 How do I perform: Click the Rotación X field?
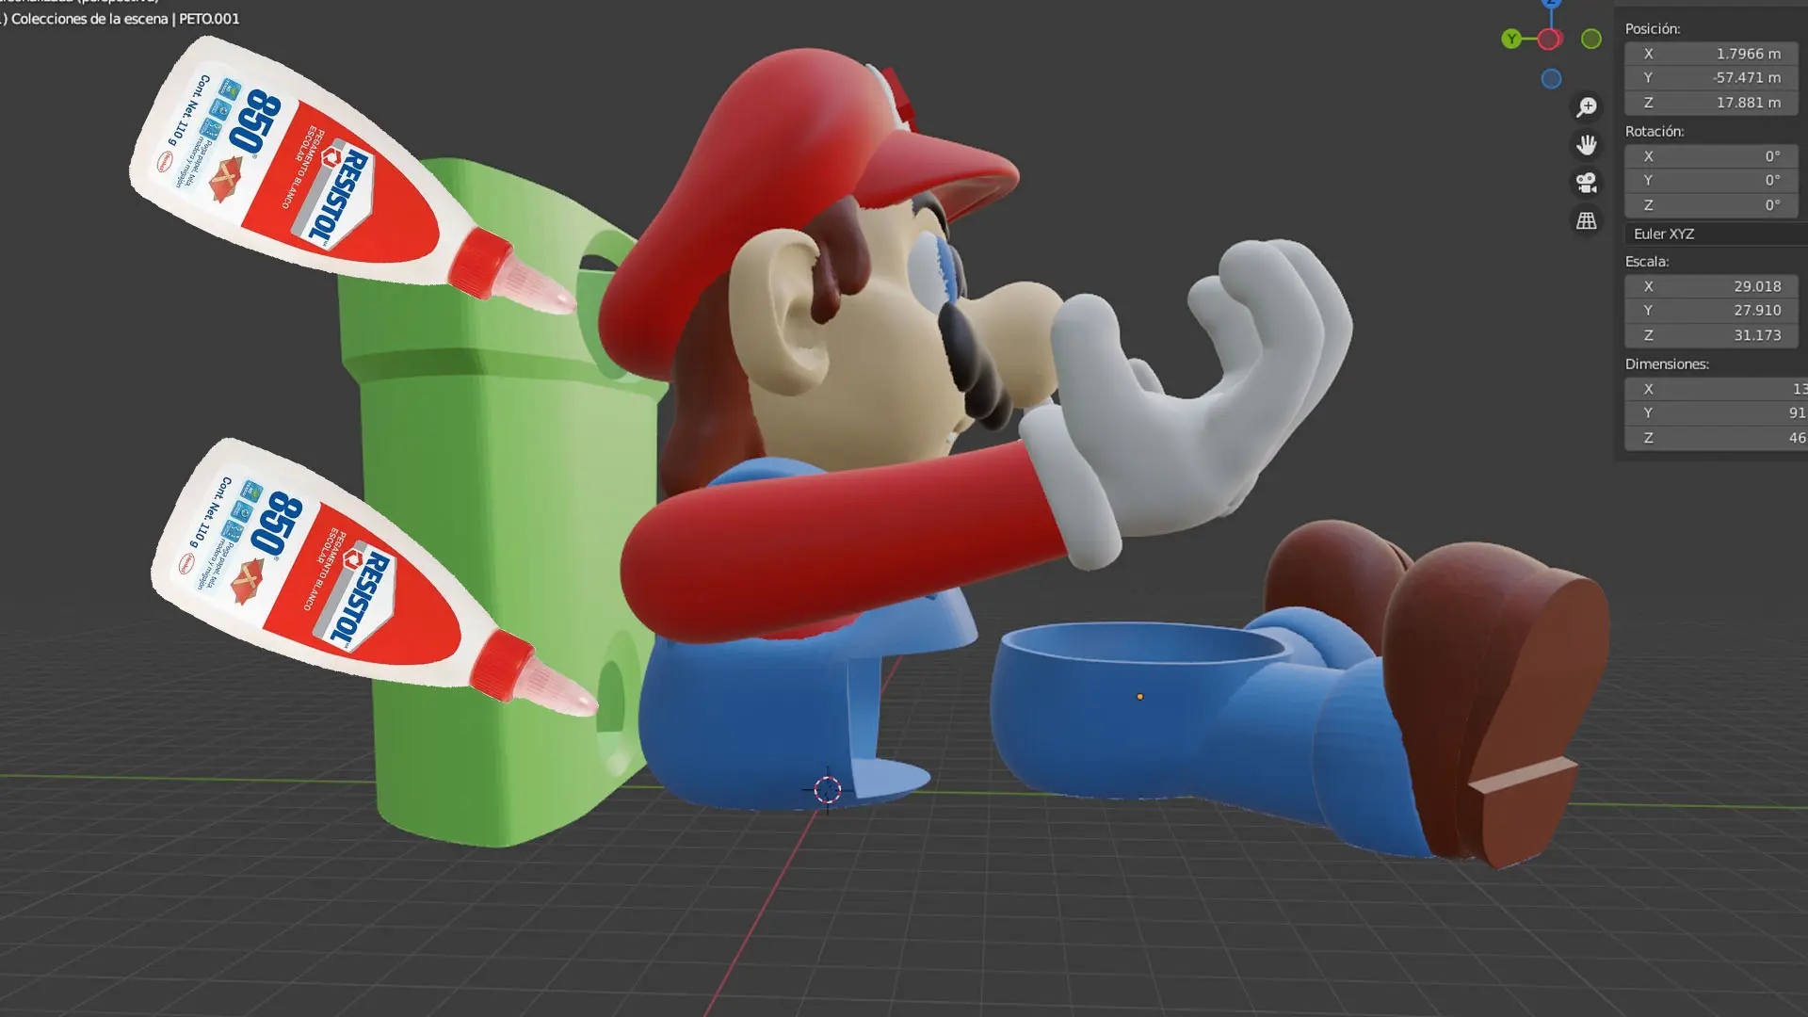1711,156
